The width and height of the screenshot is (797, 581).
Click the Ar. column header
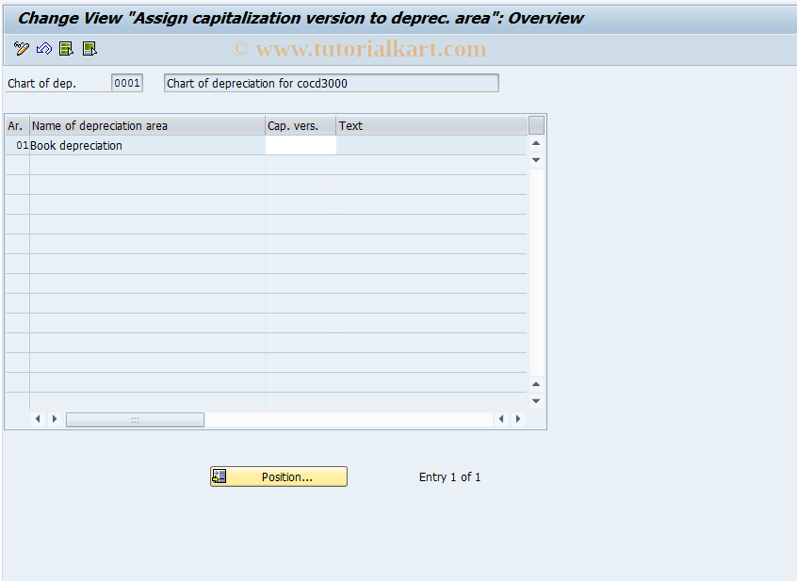pyautogui.click(x=17, y=126)
